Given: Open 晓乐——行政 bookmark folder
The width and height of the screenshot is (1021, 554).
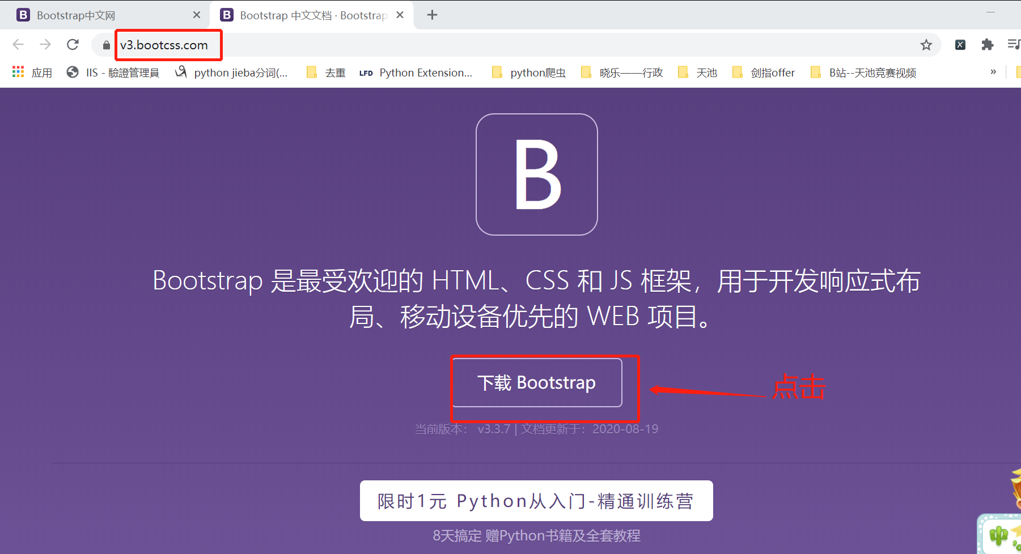Looking at the screenshot, I should point(622,73).
